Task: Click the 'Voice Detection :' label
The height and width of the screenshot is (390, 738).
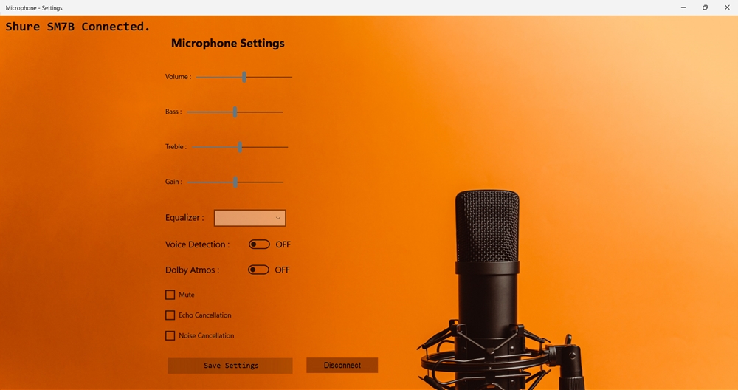Action: point(198,244)
